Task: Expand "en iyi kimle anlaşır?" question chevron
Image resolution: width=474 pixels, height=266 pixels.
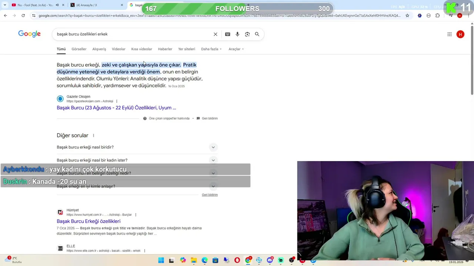Action: pyautogui.click(x=213, y=186)
